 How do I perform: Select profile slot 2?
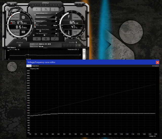67,45
